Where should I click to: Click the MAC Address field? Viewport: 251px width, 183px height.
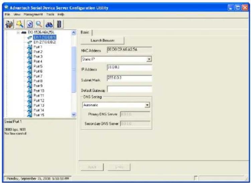click(129, 50)
